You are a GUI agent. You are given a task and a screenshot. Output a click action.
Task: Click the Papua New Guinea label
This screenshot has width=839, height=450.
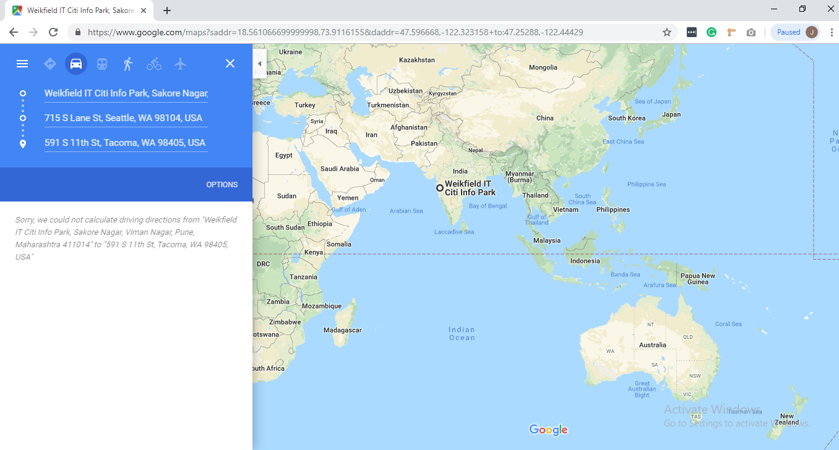click(x=698, y=279)
